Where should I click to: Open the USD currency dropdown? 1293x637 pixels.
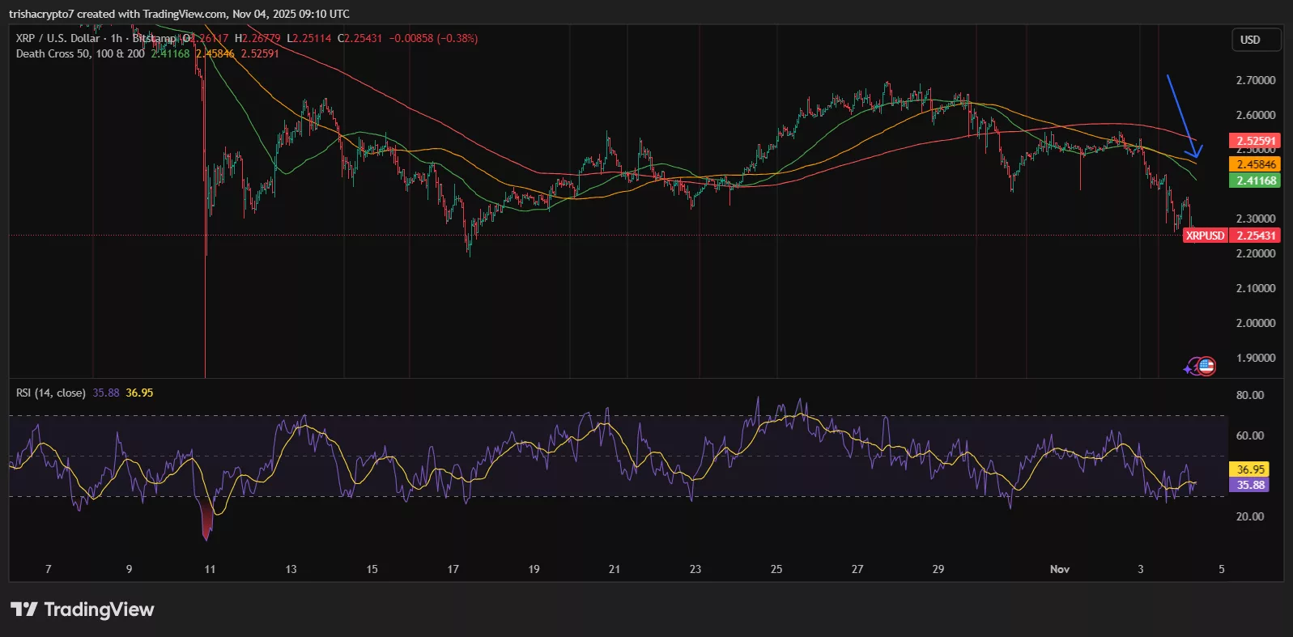point(1255,40)
